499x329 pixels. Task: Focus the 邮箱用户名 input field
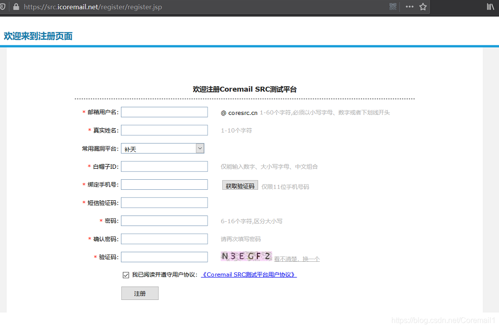pyautogui.click(x=164, y=112)
